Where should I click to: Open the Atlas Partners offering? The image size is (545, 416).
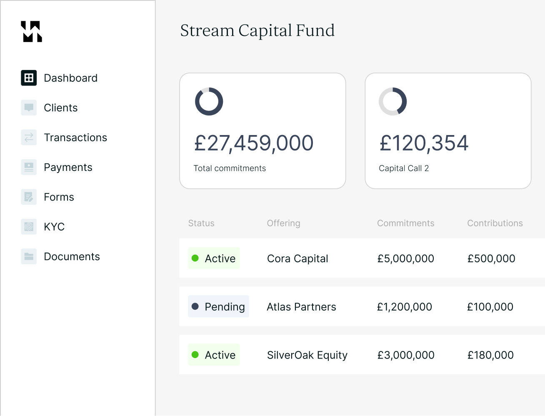click(301, 306)
